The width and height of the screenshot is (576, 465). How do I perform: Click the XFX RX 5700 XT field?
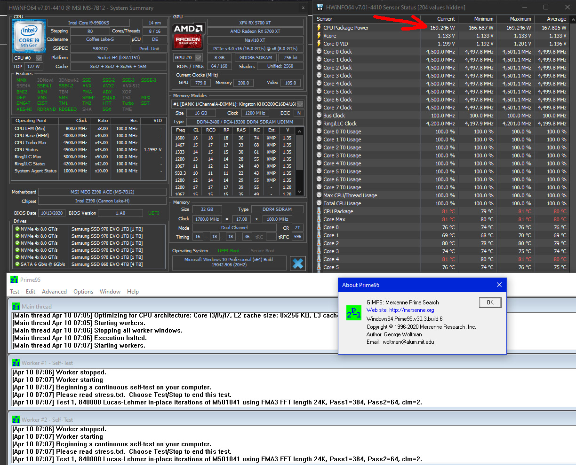pyautogui.click(x=255, y=23)
